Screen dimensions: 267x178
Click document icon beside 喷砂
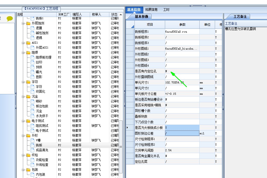[x=32, y=101]
